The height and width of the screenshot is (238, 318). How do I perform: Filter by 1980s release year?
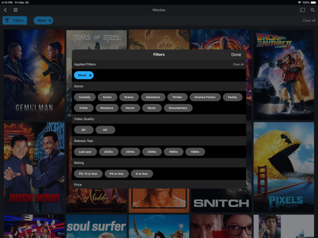[195, 152]
